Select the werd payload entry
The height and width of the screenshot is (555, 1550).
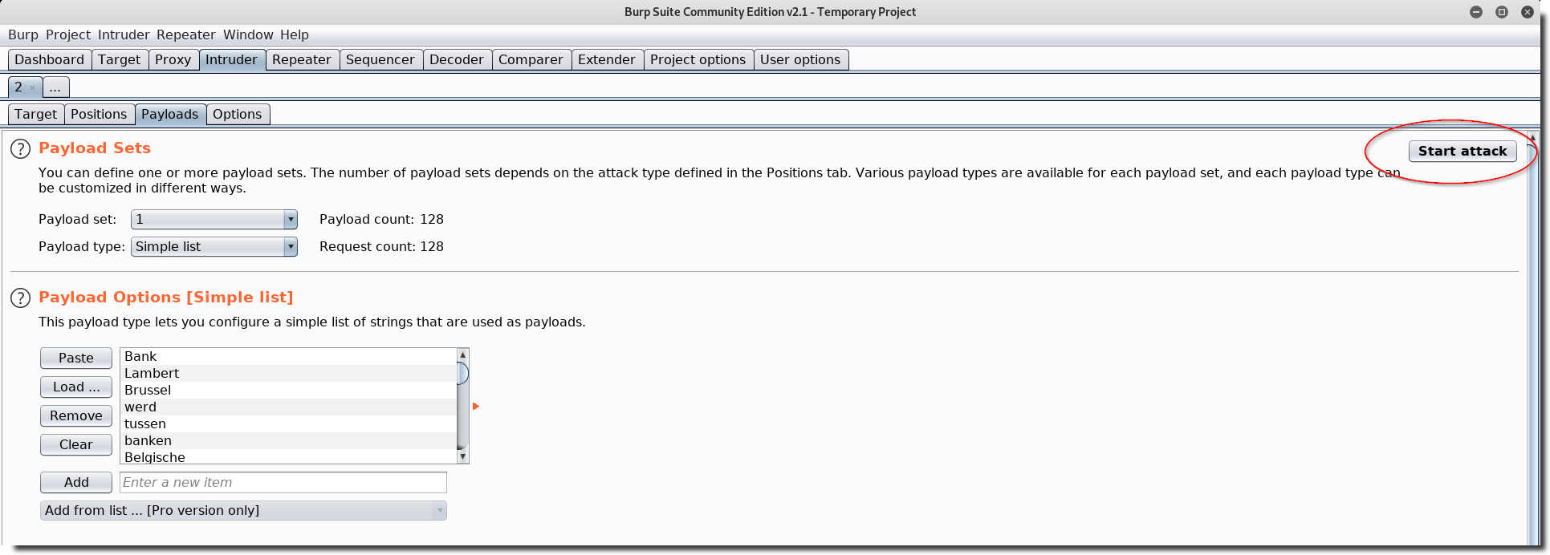(x=288, y=407)
